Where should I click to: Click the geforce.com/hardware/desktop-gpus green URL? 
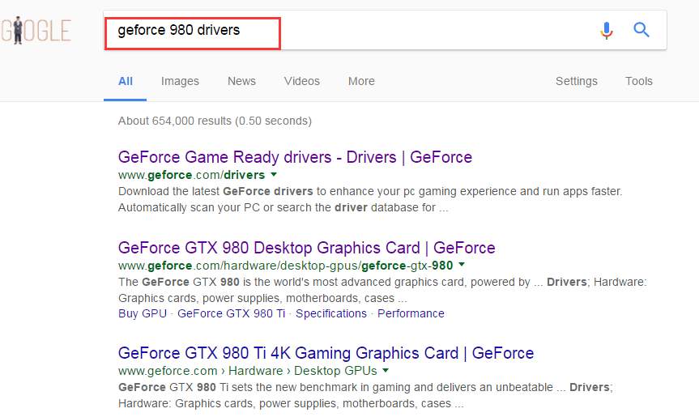[x=285, y=266]
